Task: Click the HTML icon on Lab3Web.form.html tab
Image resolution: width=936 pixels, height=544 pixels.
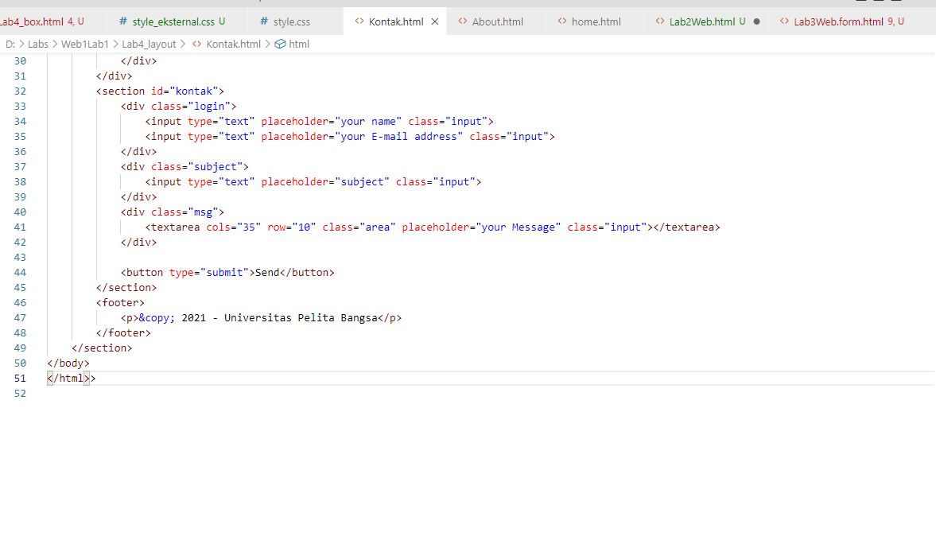Action: coord(784,22)
